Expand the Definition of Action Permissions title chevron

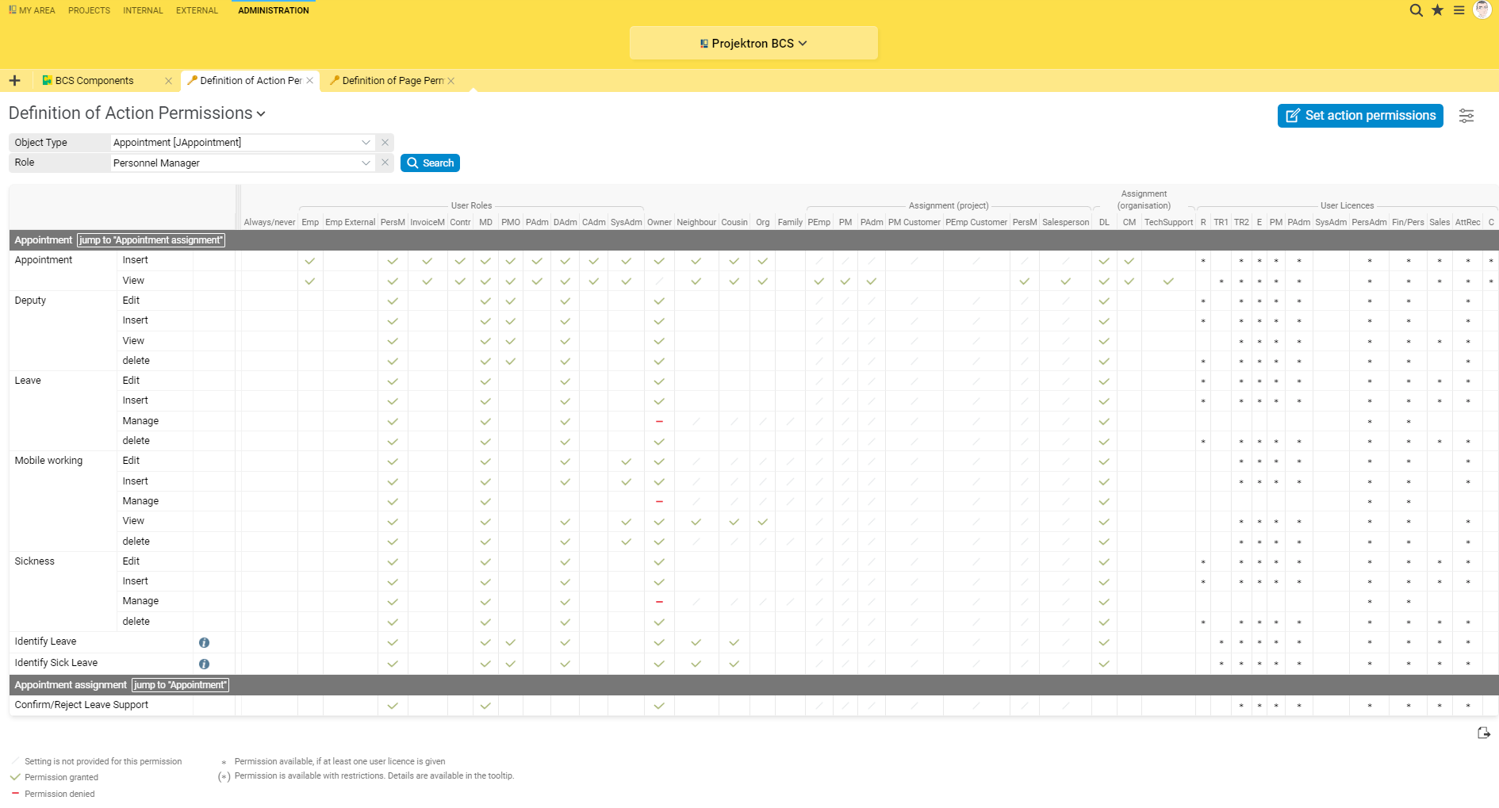tap(261, 114)
